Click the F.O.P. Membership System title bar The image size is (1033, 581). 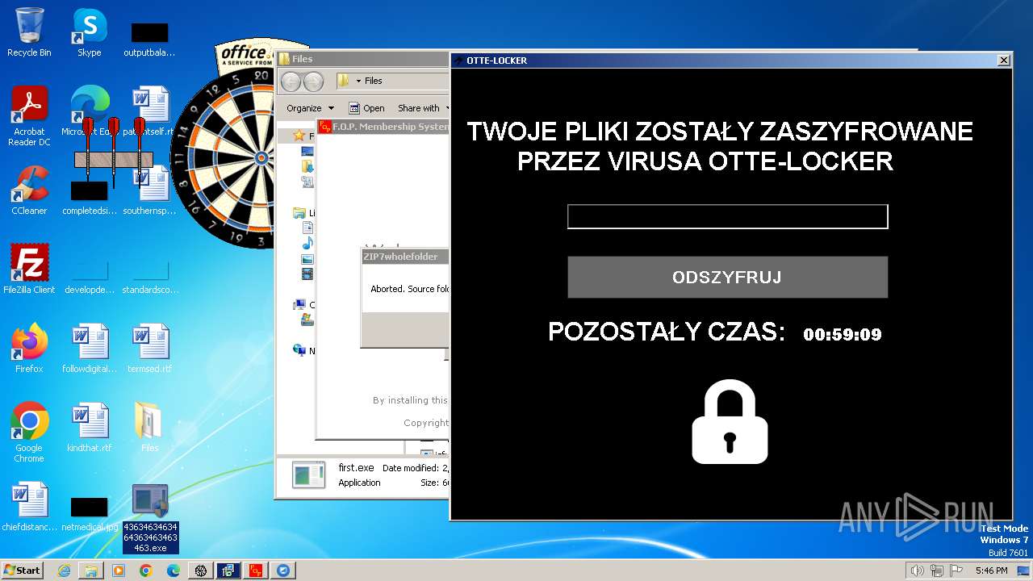coord(383,127)
